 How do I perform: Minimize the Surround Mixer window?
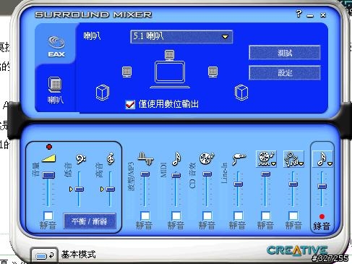(310, 15)
